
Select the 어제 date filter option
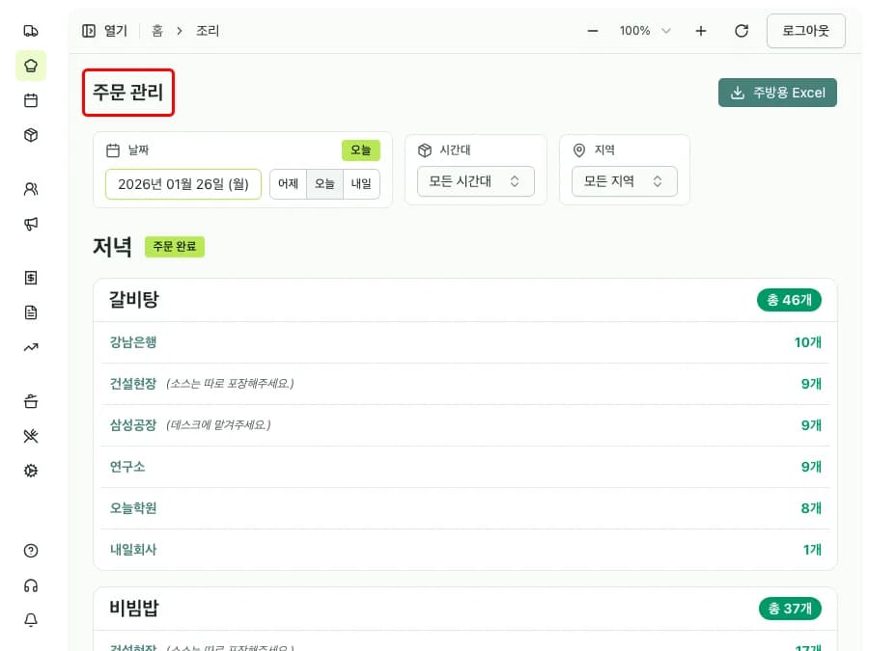click(x=288, y=183)
